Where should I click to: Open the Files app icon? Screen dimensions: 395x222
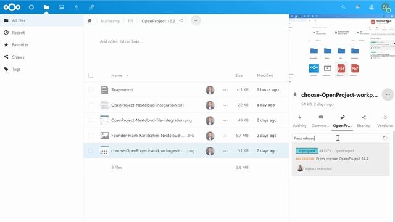click(46, 7)
